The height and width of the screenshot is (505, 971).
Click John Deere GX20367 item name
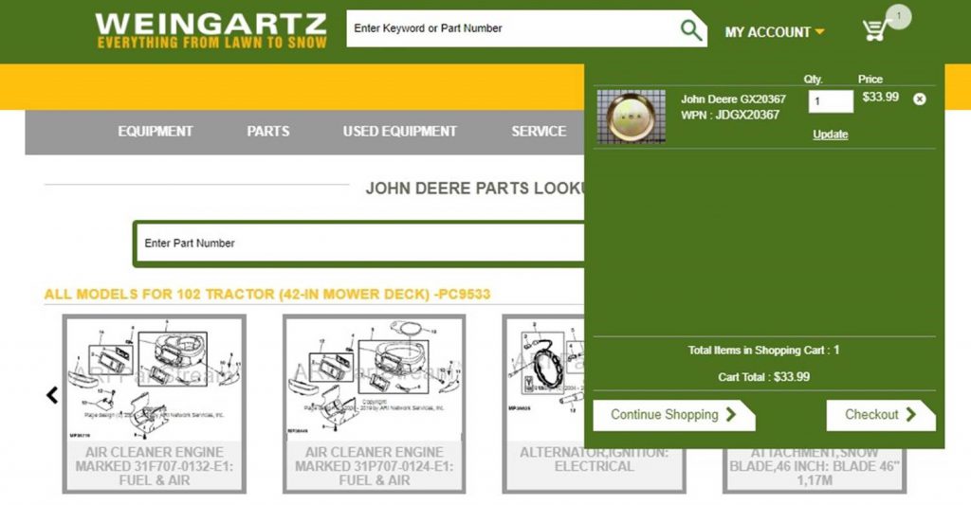733,99
